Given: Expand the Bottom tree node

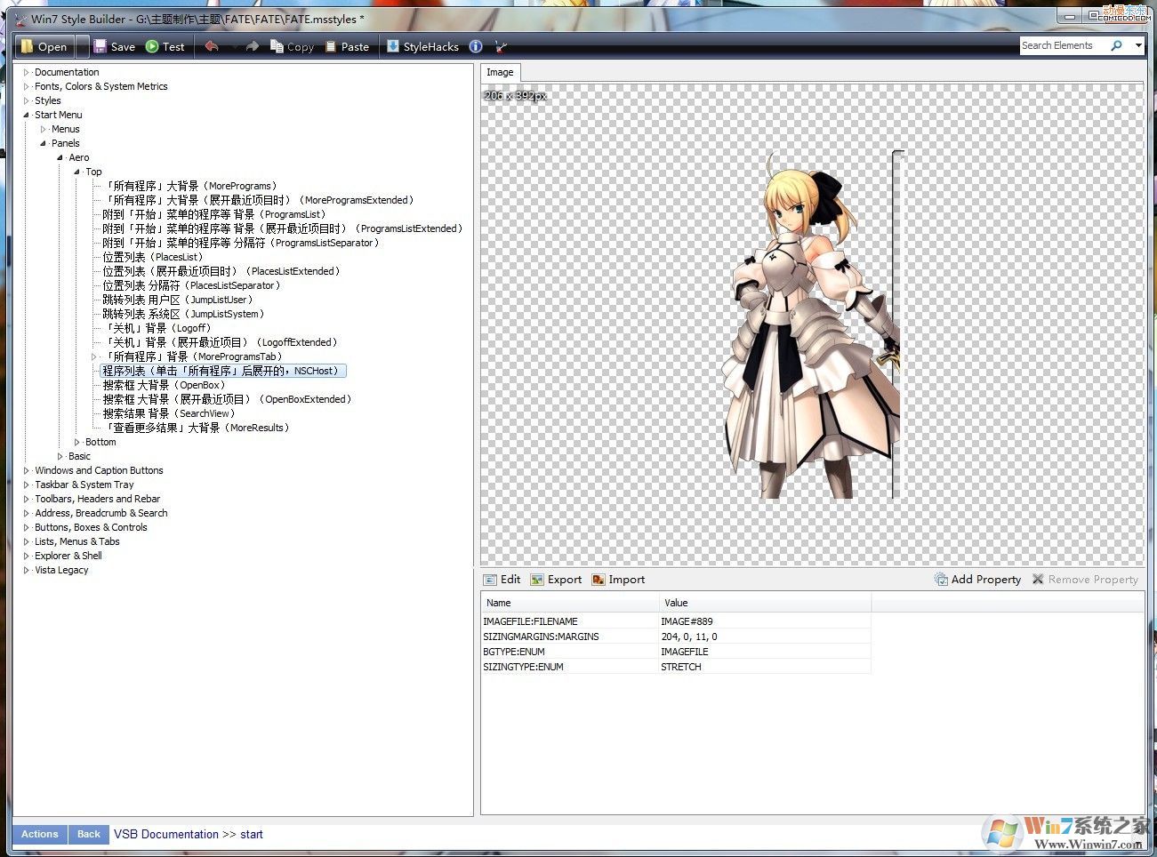Looking at the screenshot, I should pos(77,442).
